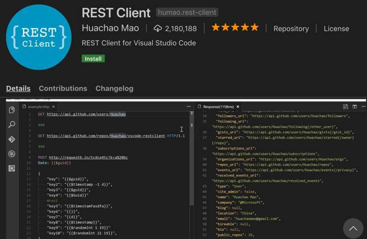Click the "key2" timestamp line
The height and width of the screenshot is (239, 367).
tap(79, 184)
